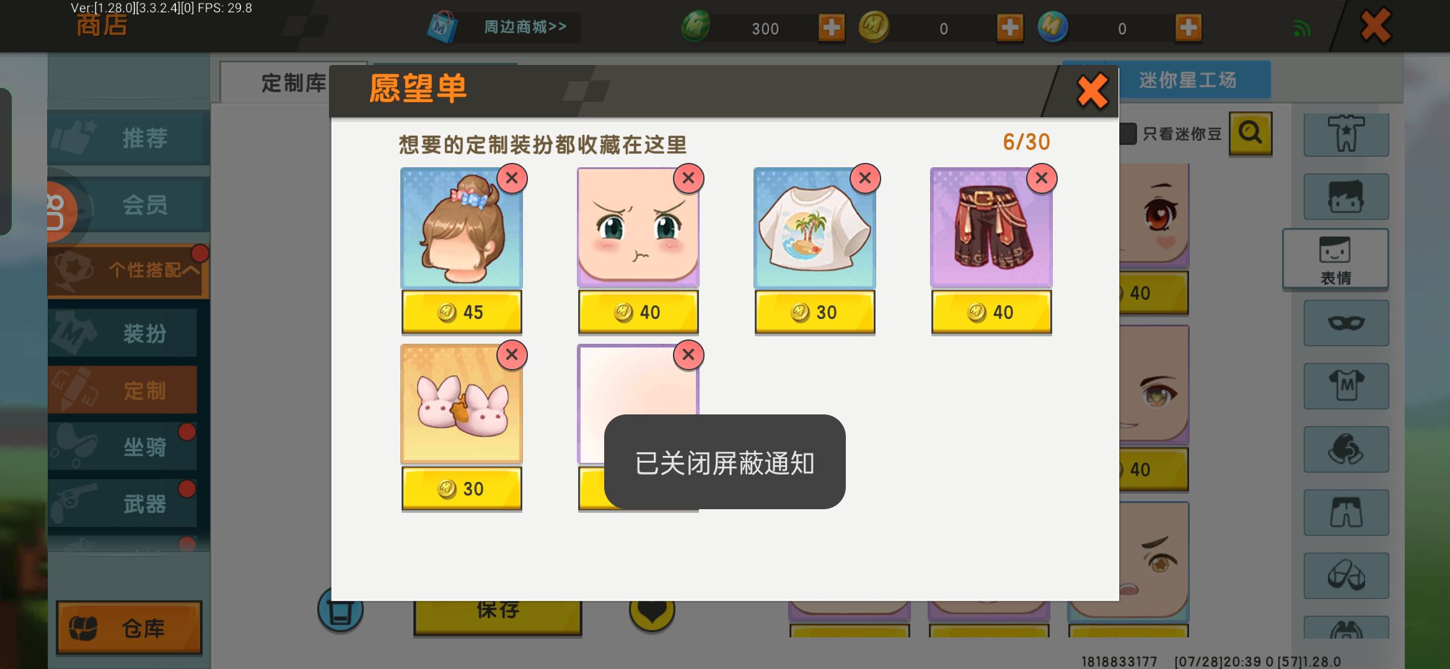Remove the palm tree T-shirt item

[x=865, y=179]
